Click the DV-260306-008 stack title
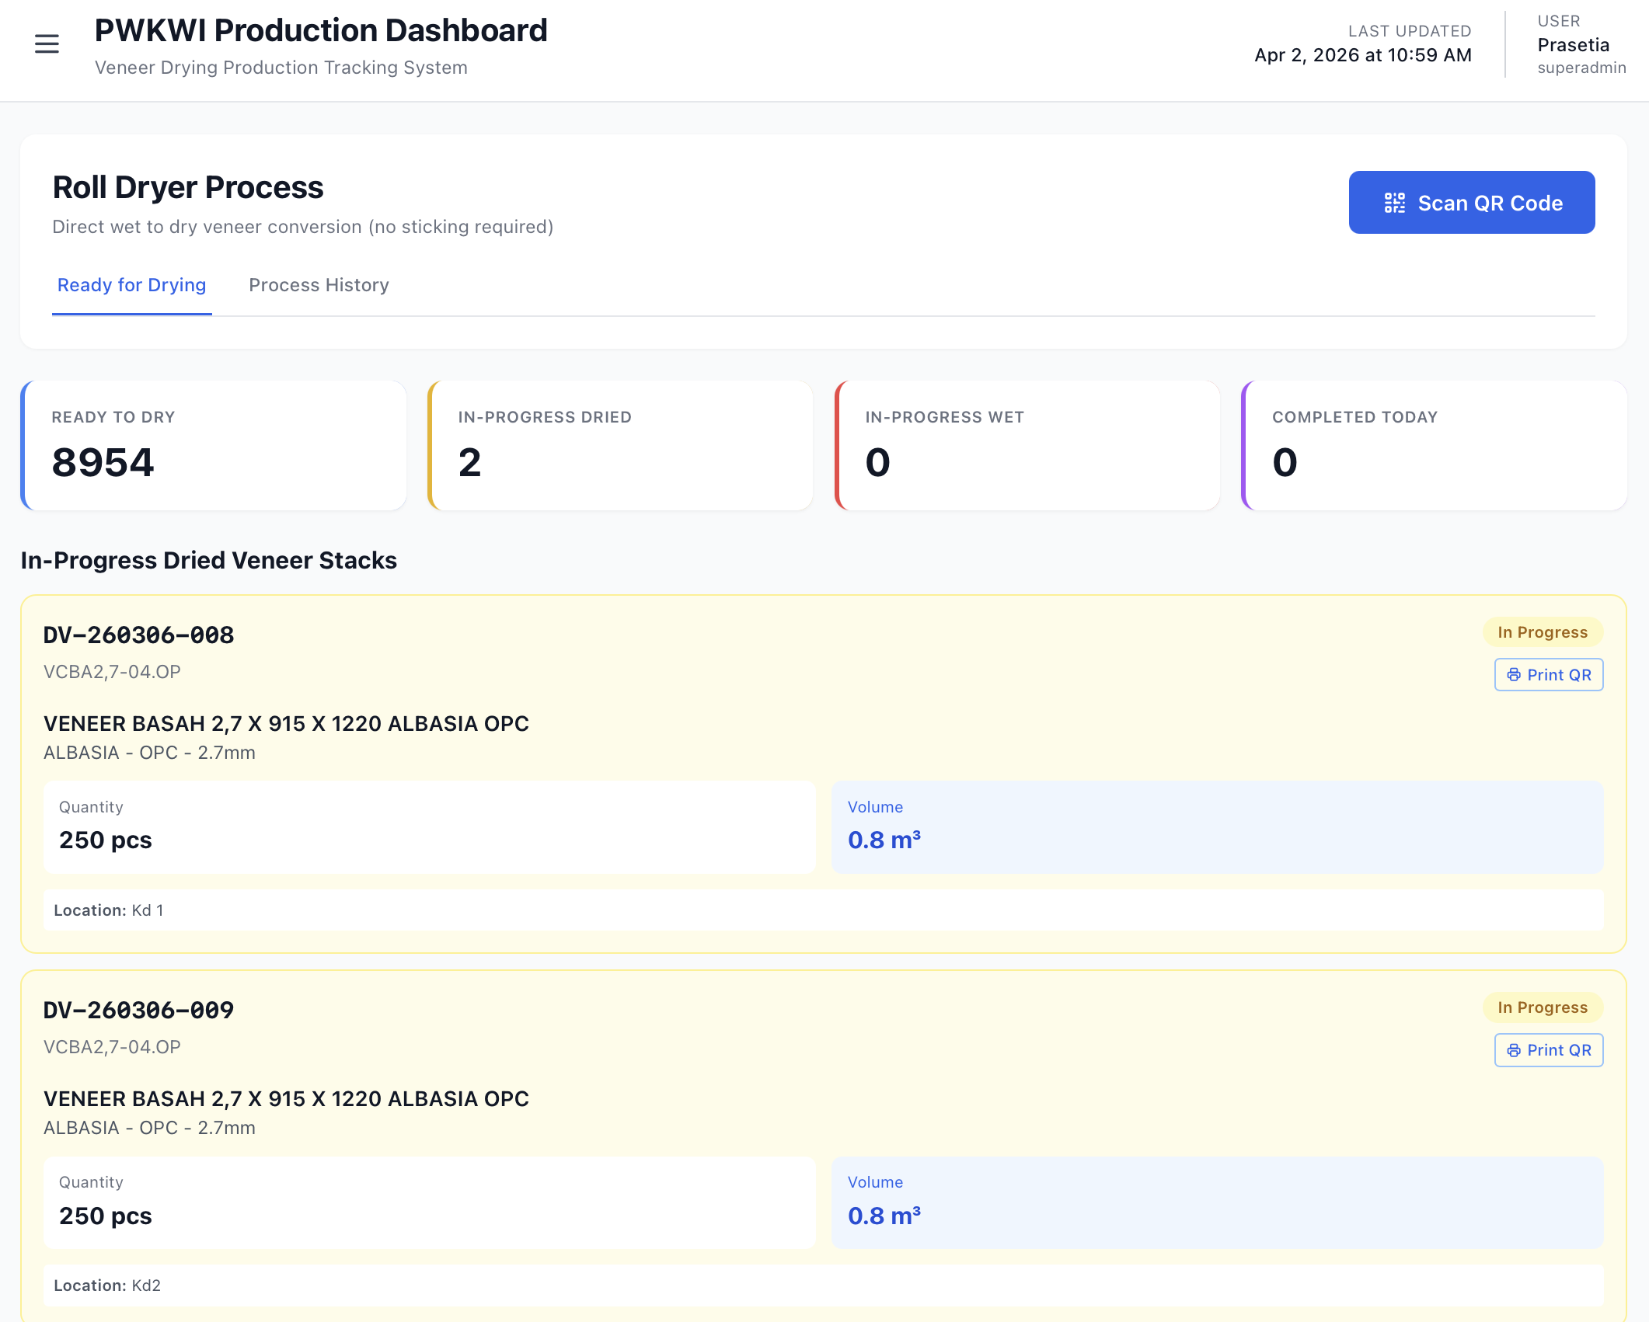 [138, 635]
